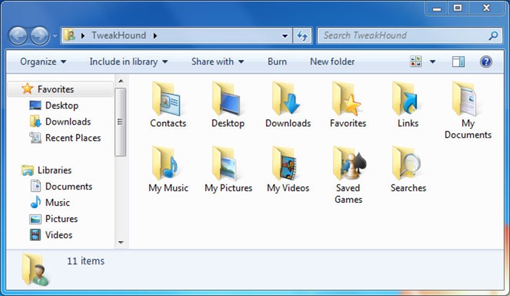Maximize the TweakHound Explorer window
The height and width of the screenshot is (296, 510).
458,8
